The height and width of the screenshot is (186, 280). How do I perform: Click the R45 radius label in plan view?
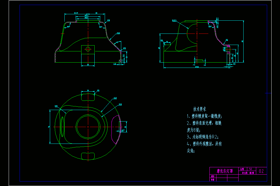115,98
